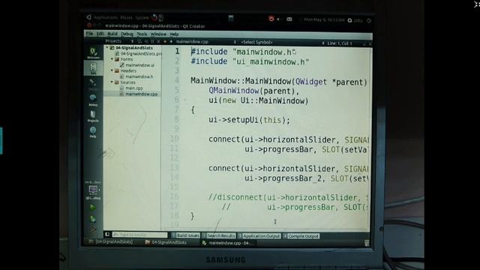The width and height of the screenshot is (480, 270).
Task: Click the Line 1, Col 1 indicator
Action: coord(340,43)
